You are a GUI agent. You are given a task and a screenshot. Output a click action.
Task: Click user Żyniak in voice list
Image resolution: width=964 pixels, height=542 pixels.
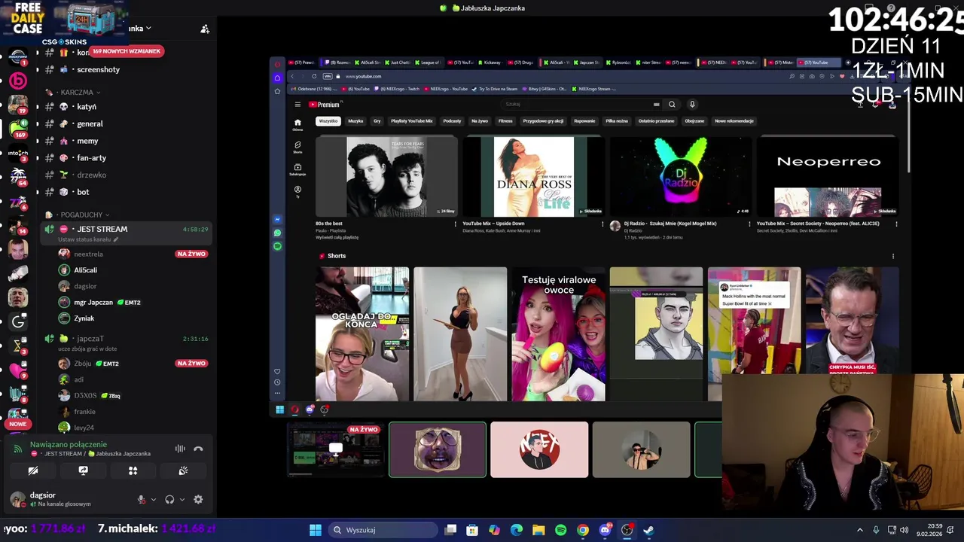[x=84, y=318]
